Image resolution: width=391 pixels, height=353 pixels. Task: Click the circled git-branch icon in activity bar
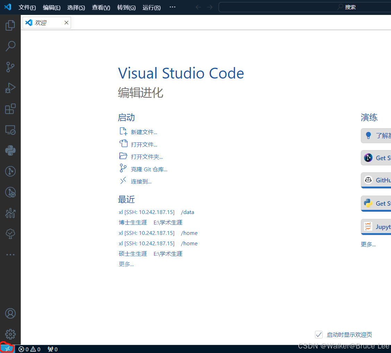[10, 172]
